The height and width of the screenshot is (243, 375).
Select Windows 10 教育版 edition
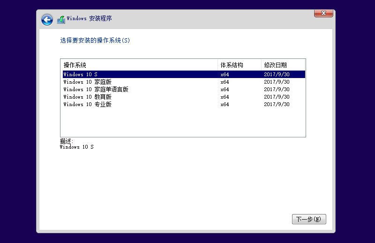(184, 97)
